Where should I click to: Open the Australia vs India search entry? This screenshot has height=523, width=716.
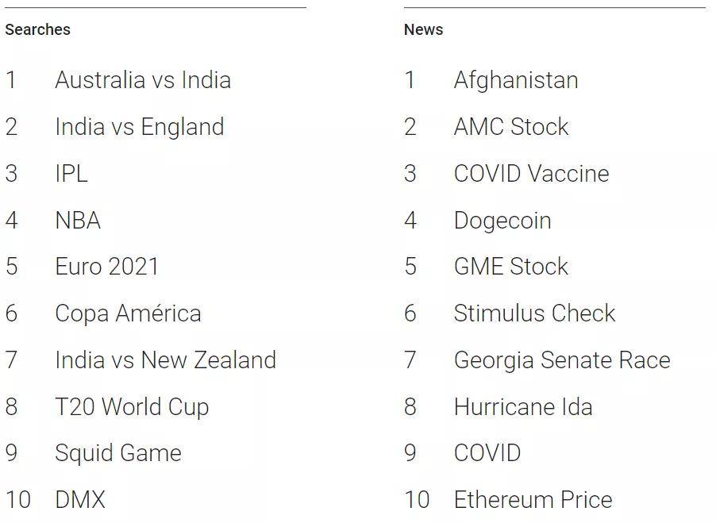[x=143, y=80]
